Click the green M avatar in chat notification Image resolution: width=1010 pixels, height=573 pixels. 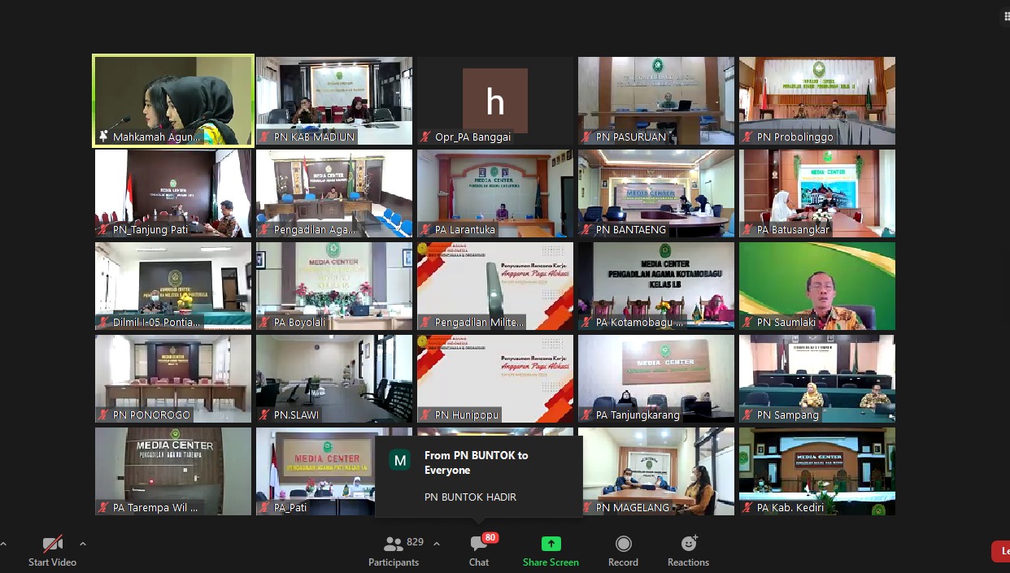(x=399, y=461)
